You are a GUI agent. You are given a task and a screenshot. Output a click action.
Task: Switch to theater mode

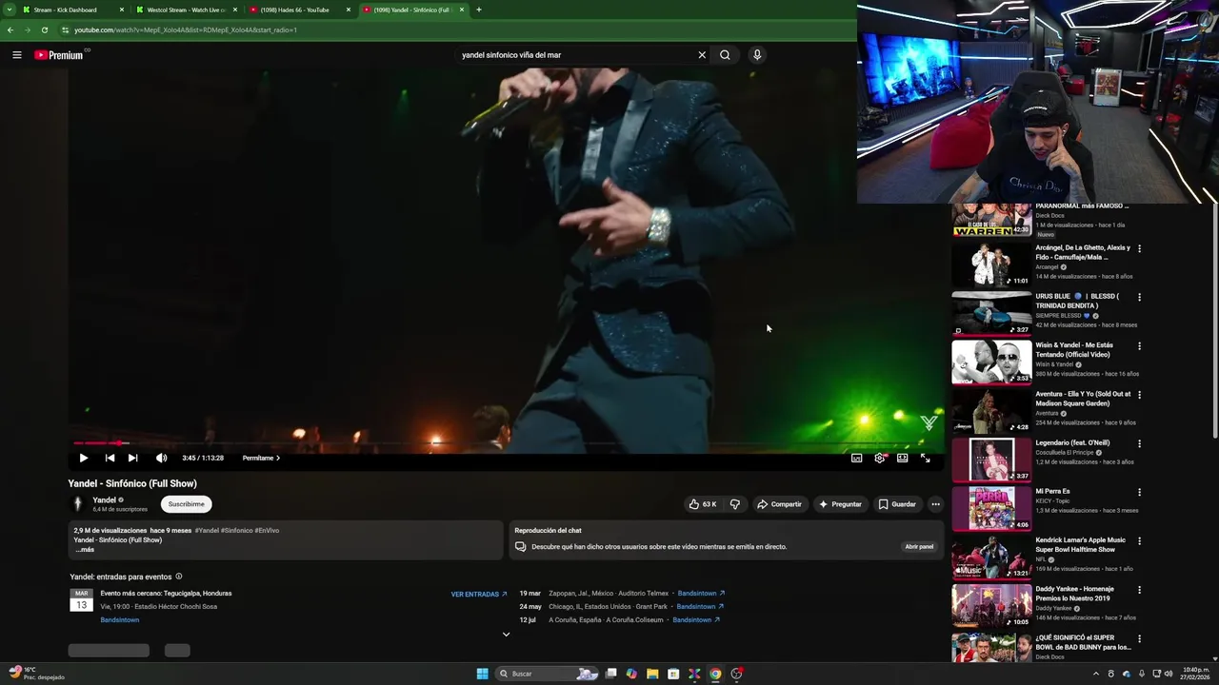[902, 458]
